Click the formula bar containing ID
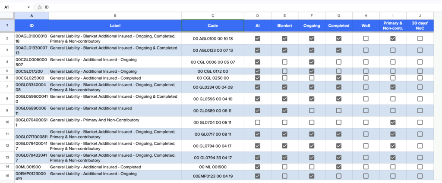The width and height of the screenshot is (442, 183). pos(243,7)
